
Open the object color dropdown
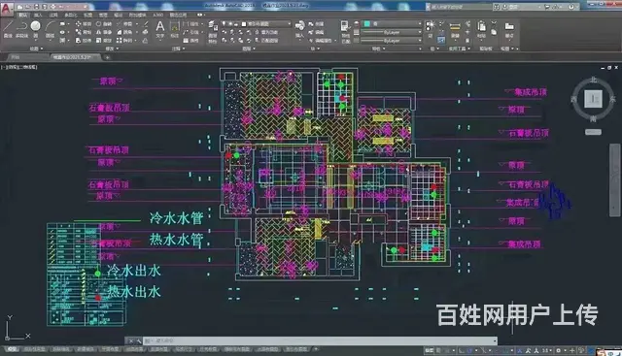[x=420, y=24]
